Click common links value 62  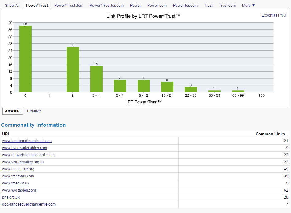coord(286,190)
